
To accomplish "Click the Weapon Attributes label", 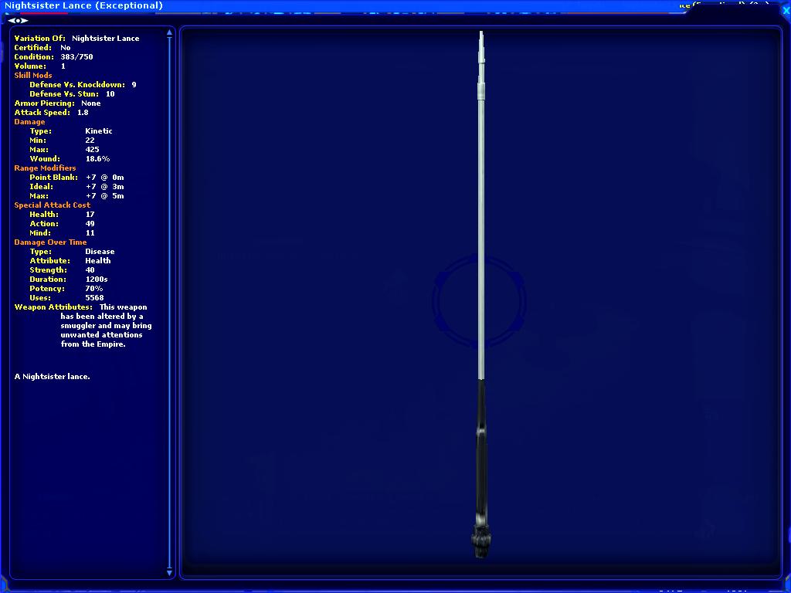I will pos(53,307).
